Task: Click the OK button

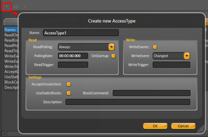Action: (155, 126)
